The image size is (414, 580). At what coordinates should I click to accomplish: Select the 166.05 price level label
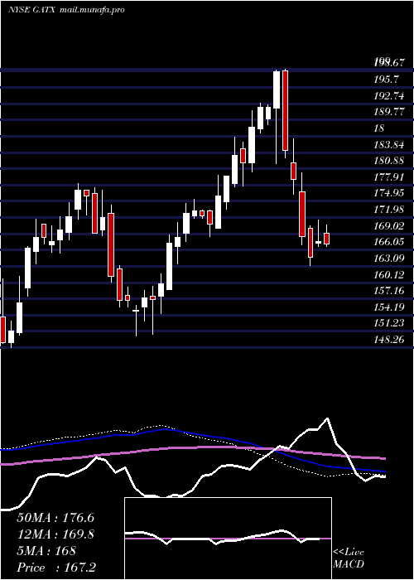[x=389, y=242]
